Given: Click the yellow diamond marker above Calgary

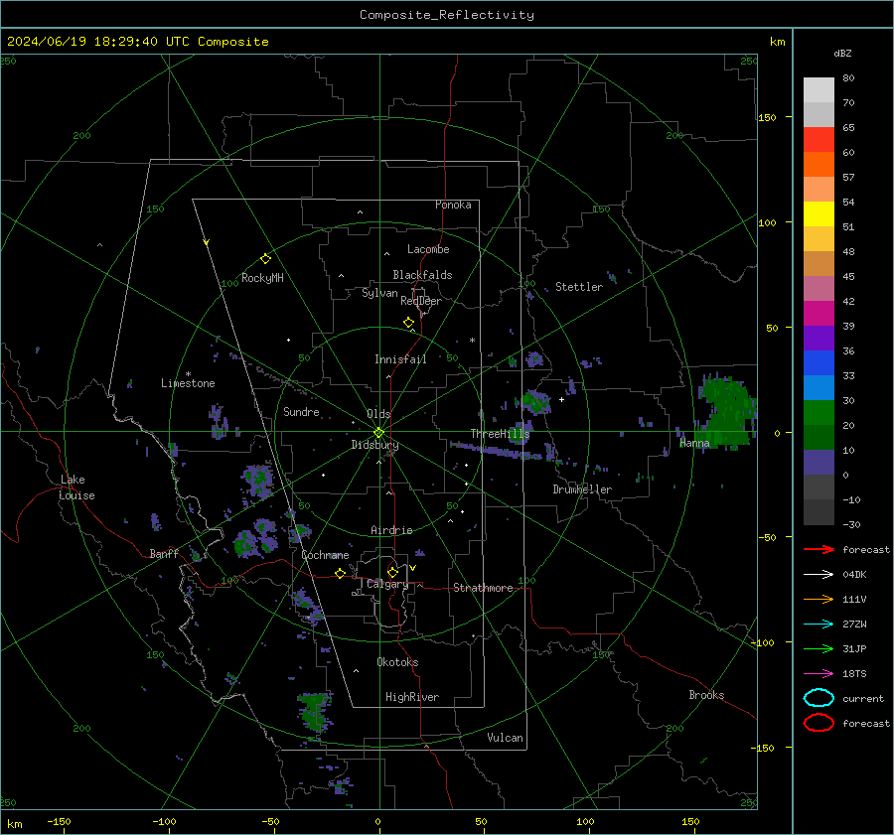Looking at the screenshot, I should tap(392, 572).
